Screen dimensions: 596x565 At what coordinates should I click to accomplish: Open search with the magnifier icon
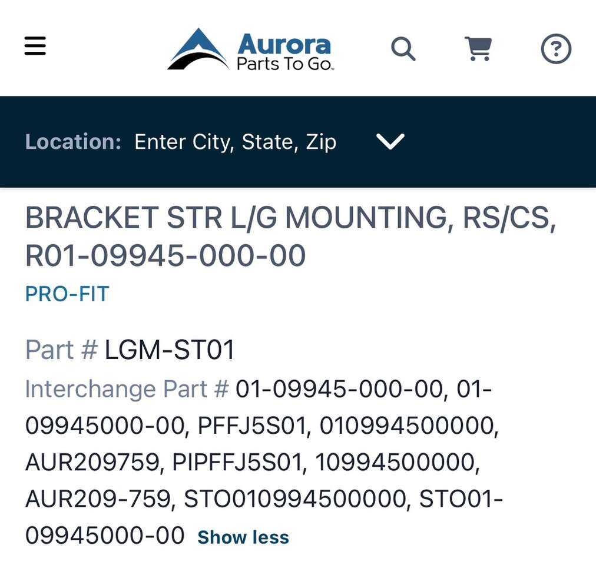click(403, 49)
